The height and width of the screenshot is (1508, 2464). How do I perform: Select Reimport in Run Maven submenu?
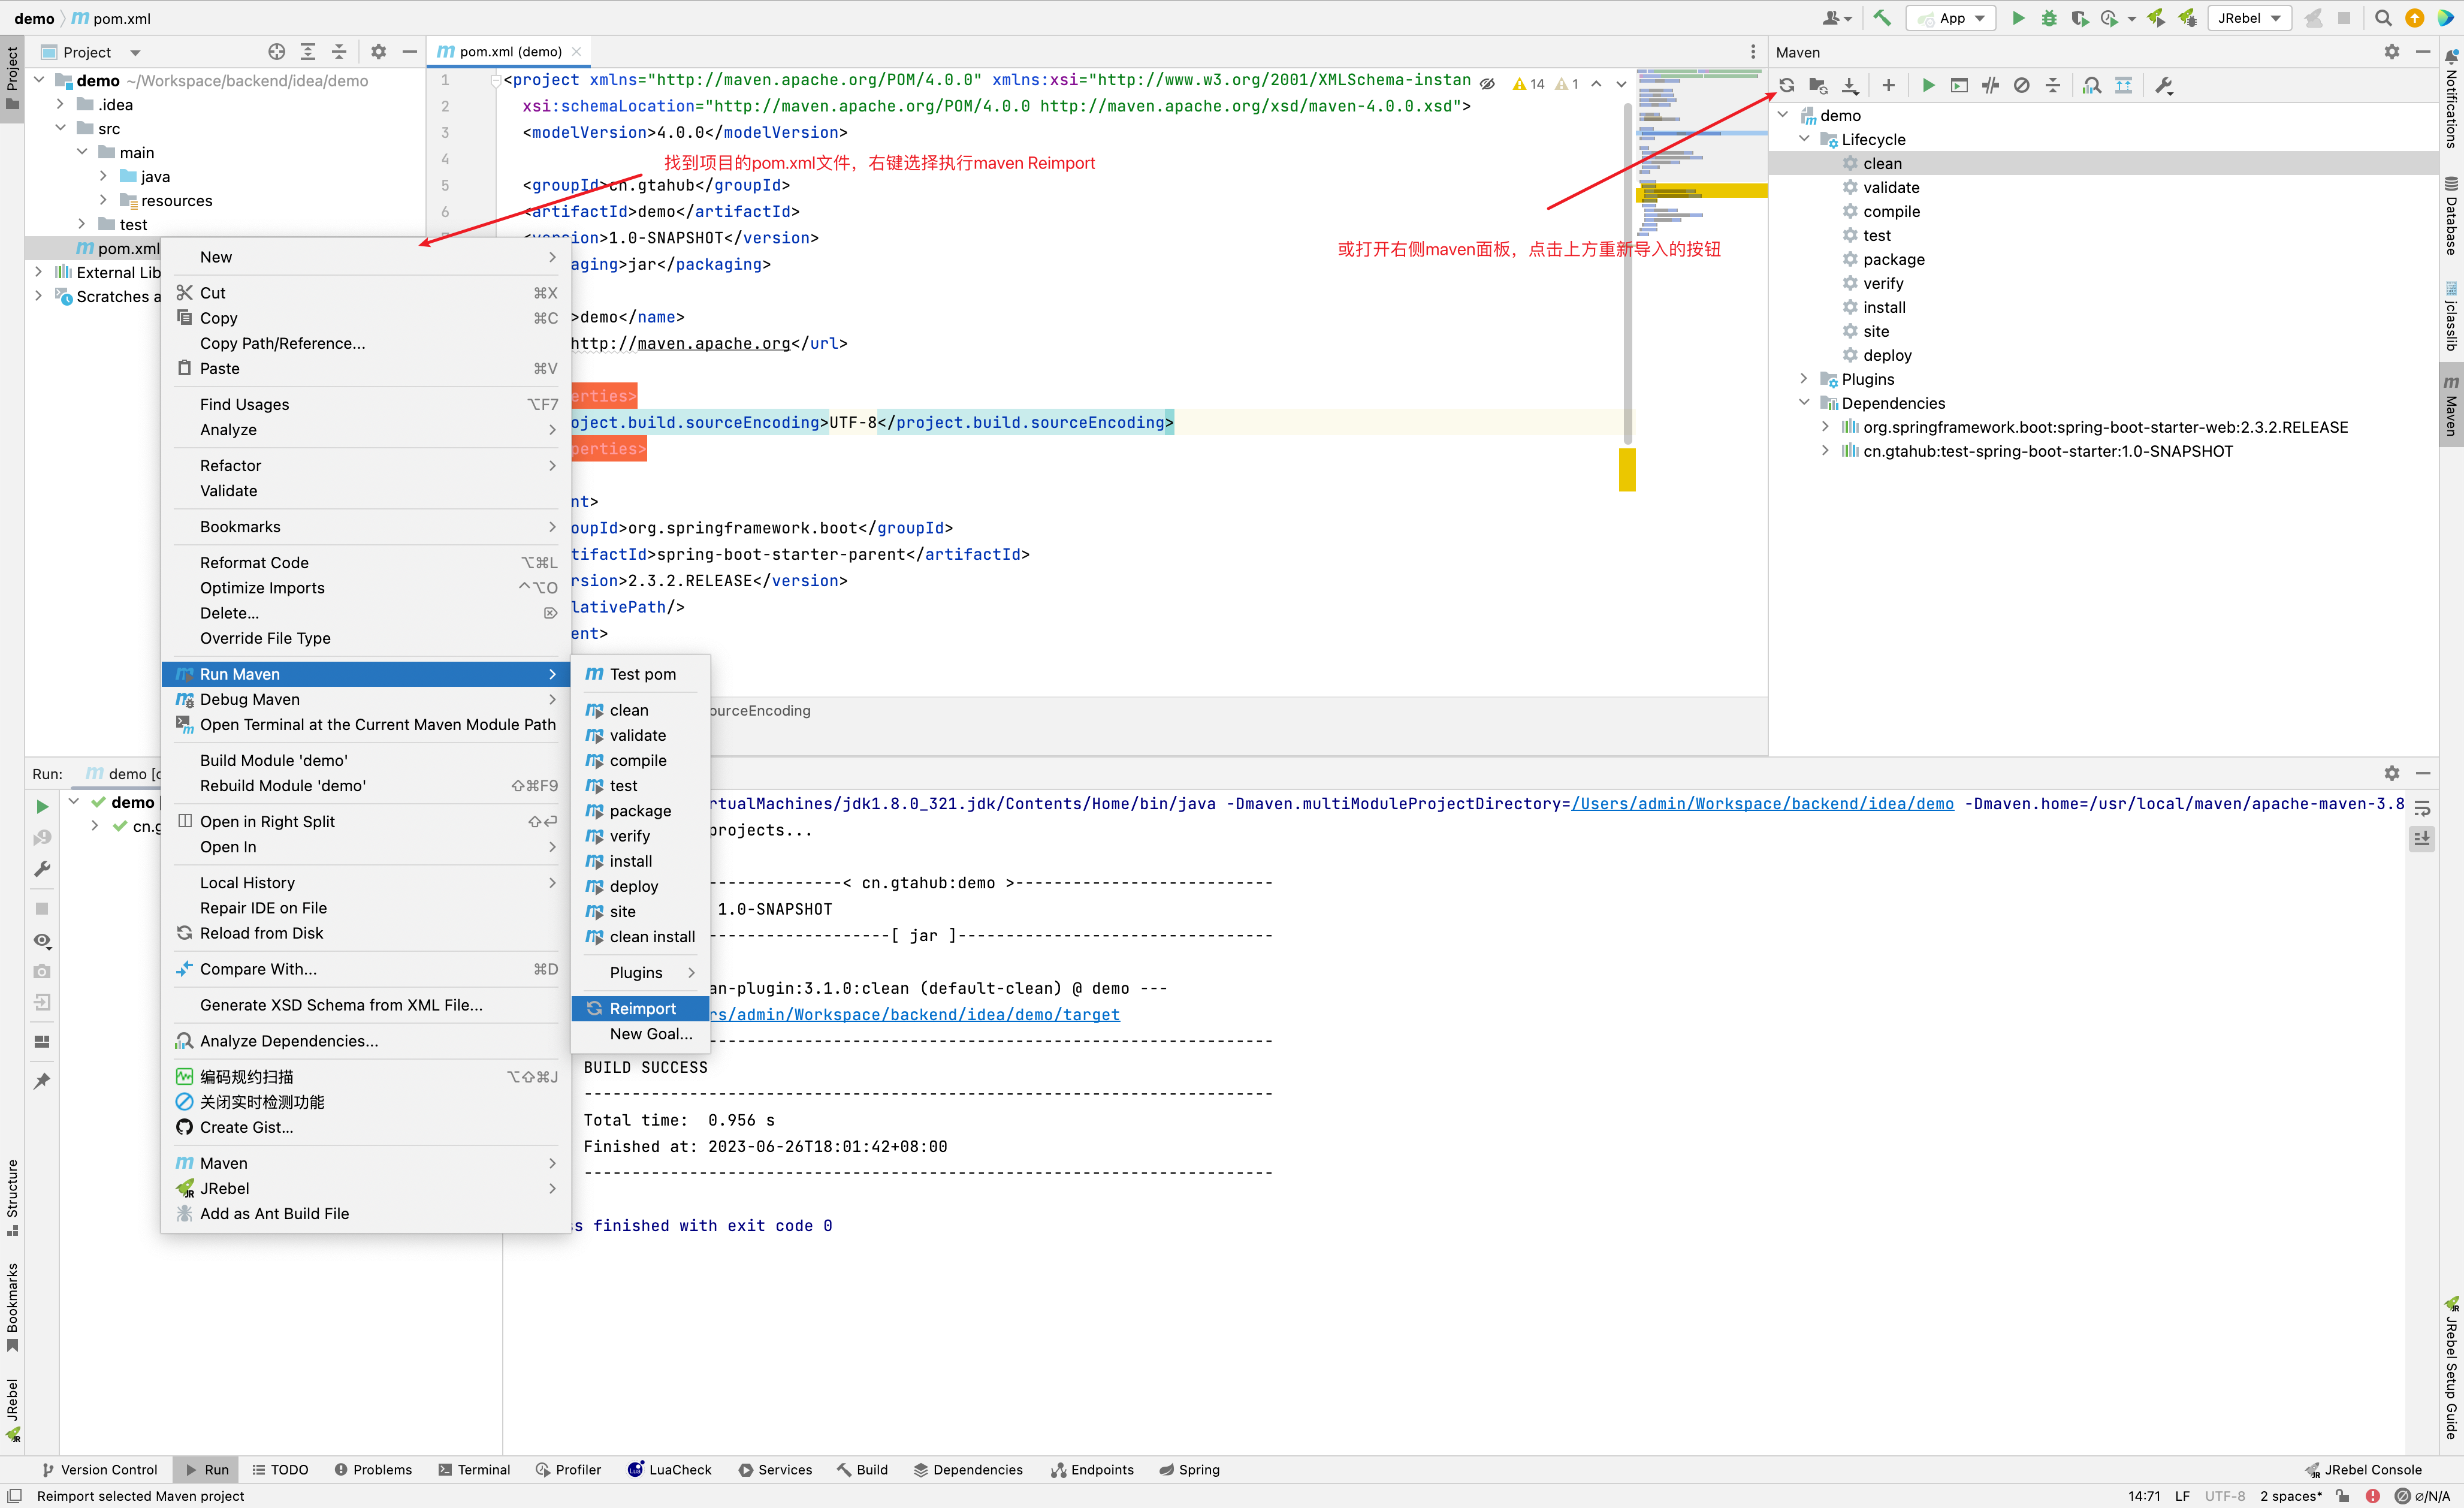point(640,1008)
